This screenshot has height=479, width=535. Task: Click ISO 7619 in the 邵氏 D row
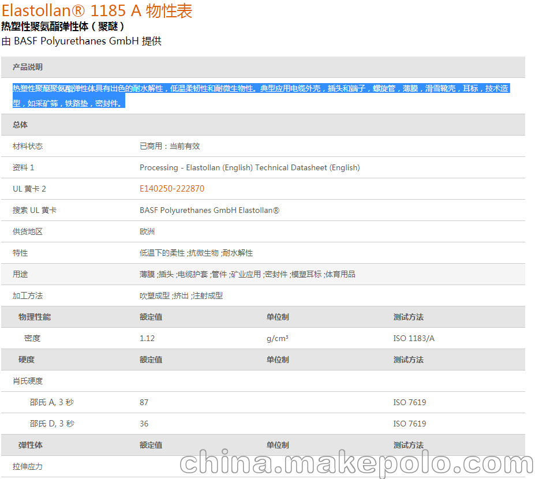[410, 424]
